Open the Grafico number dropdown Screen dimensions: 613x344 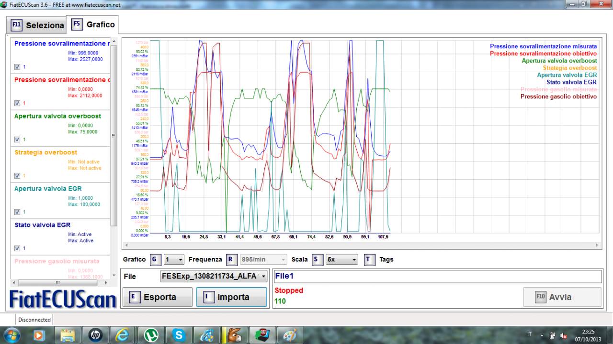click(x=174, y=259)
